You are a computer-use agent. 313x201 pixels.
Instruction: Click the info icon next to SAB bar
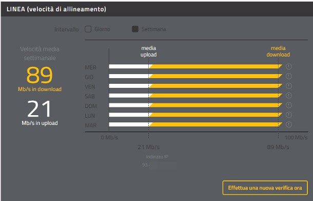289,96
